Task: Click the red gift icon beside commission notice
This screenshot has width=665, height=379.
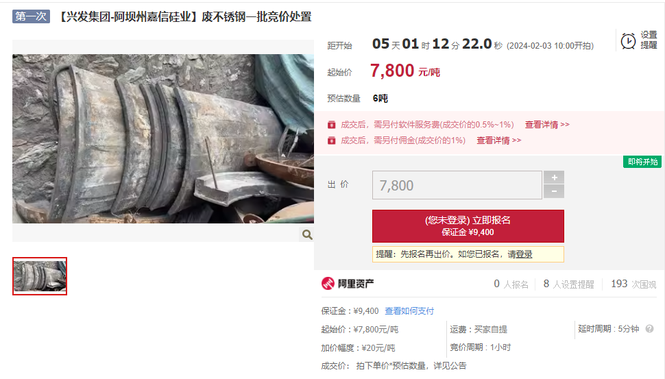Action: coord(332,140)
